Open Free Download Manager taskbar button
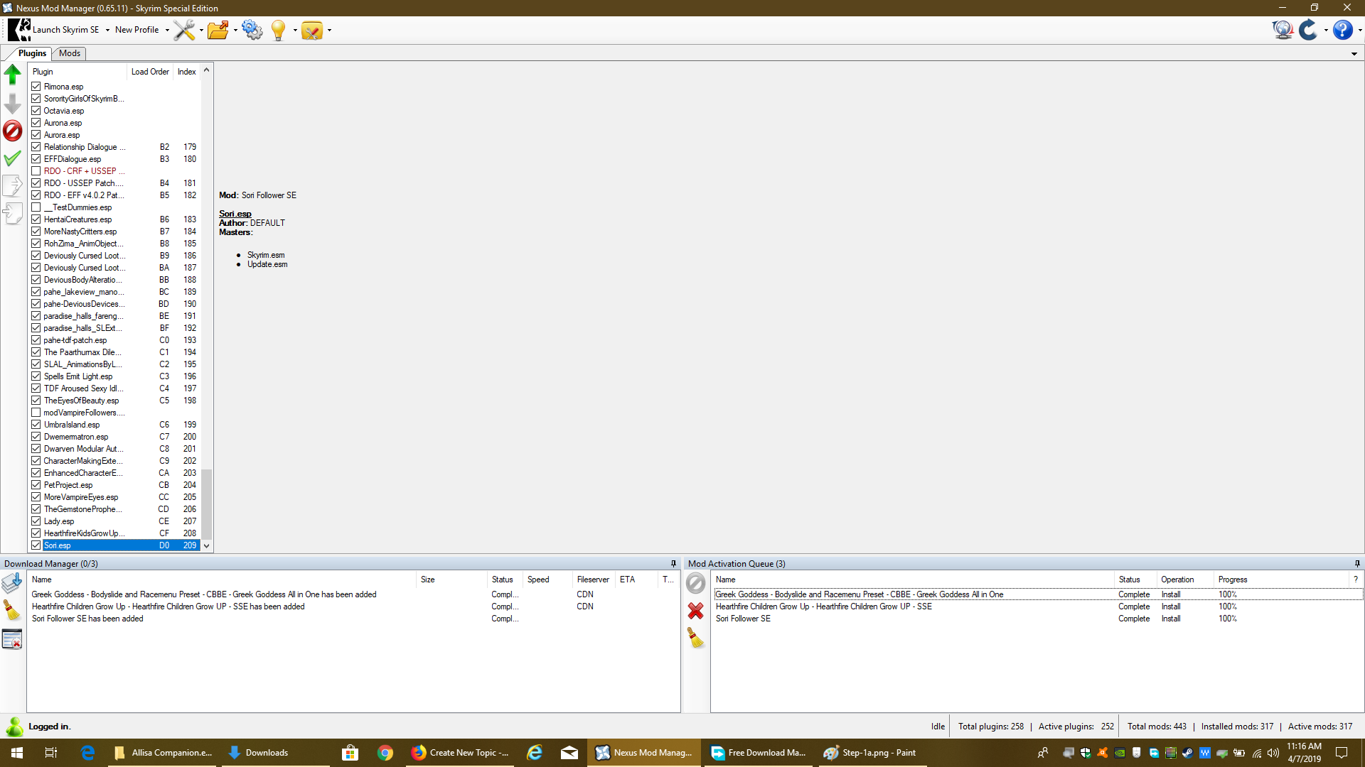The height and width of the screenshot is (767, 1365). pos(759,753)
